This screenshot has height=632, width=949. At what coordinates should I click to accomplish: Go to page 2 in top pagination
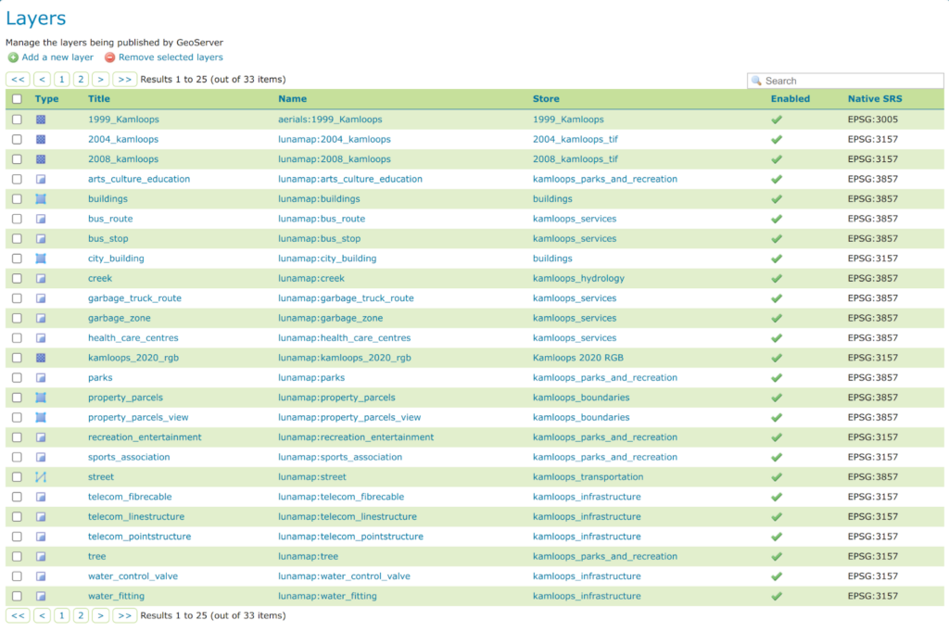click(x=81, y=80)
